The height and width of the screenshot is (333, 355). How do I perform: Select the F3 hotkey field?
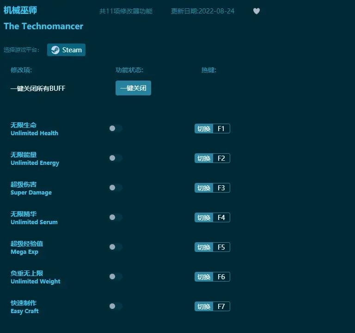(x=221, y=188)
